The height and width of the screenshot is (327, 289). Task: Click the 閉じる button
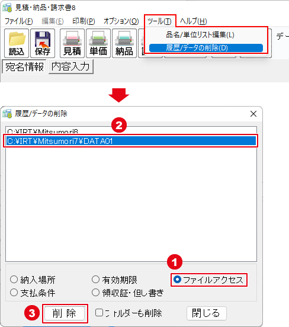pyautogui.click(x=206, y=313)
